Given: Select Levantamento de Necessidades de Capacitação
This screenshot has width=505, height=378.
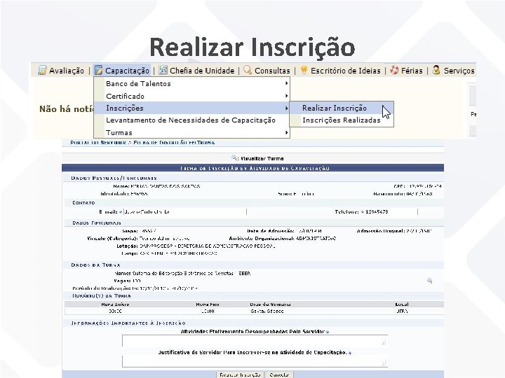Looking at the screenshot, I should 192,120.
